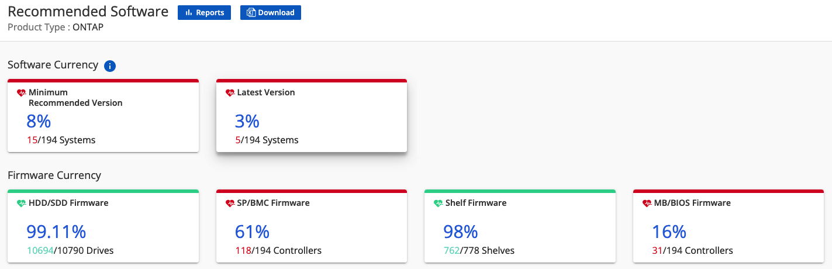The height and width of the screenshot is (269, 832).
Task: Open the 5 systems count under Latest Version
Action: pyautogui.click(x=237, y=140)
